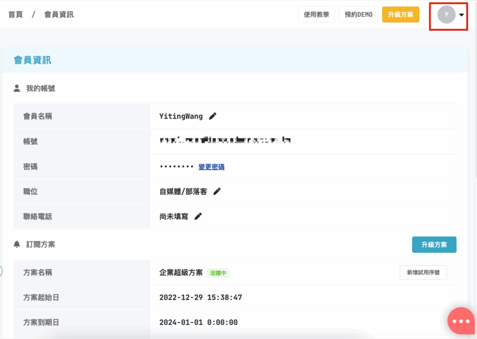Image resolution: width=477 pixels, height=339 pixels.
Task: Click the green 活躍中 status badge
Action: 218,273
